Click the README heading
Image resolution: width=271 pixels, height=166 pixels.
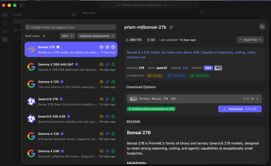(133, 122)
